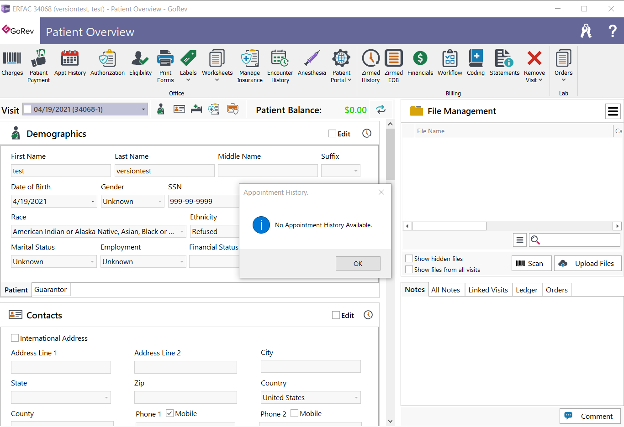
Task: Open the Worksheets tool
Action: click(x=217, y=66)
